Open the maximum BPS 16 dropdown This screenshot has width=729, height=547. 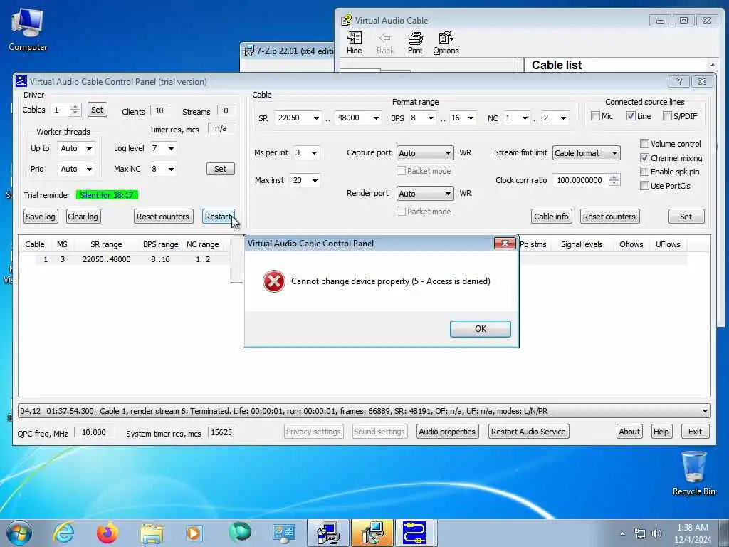tap(471, 118)
